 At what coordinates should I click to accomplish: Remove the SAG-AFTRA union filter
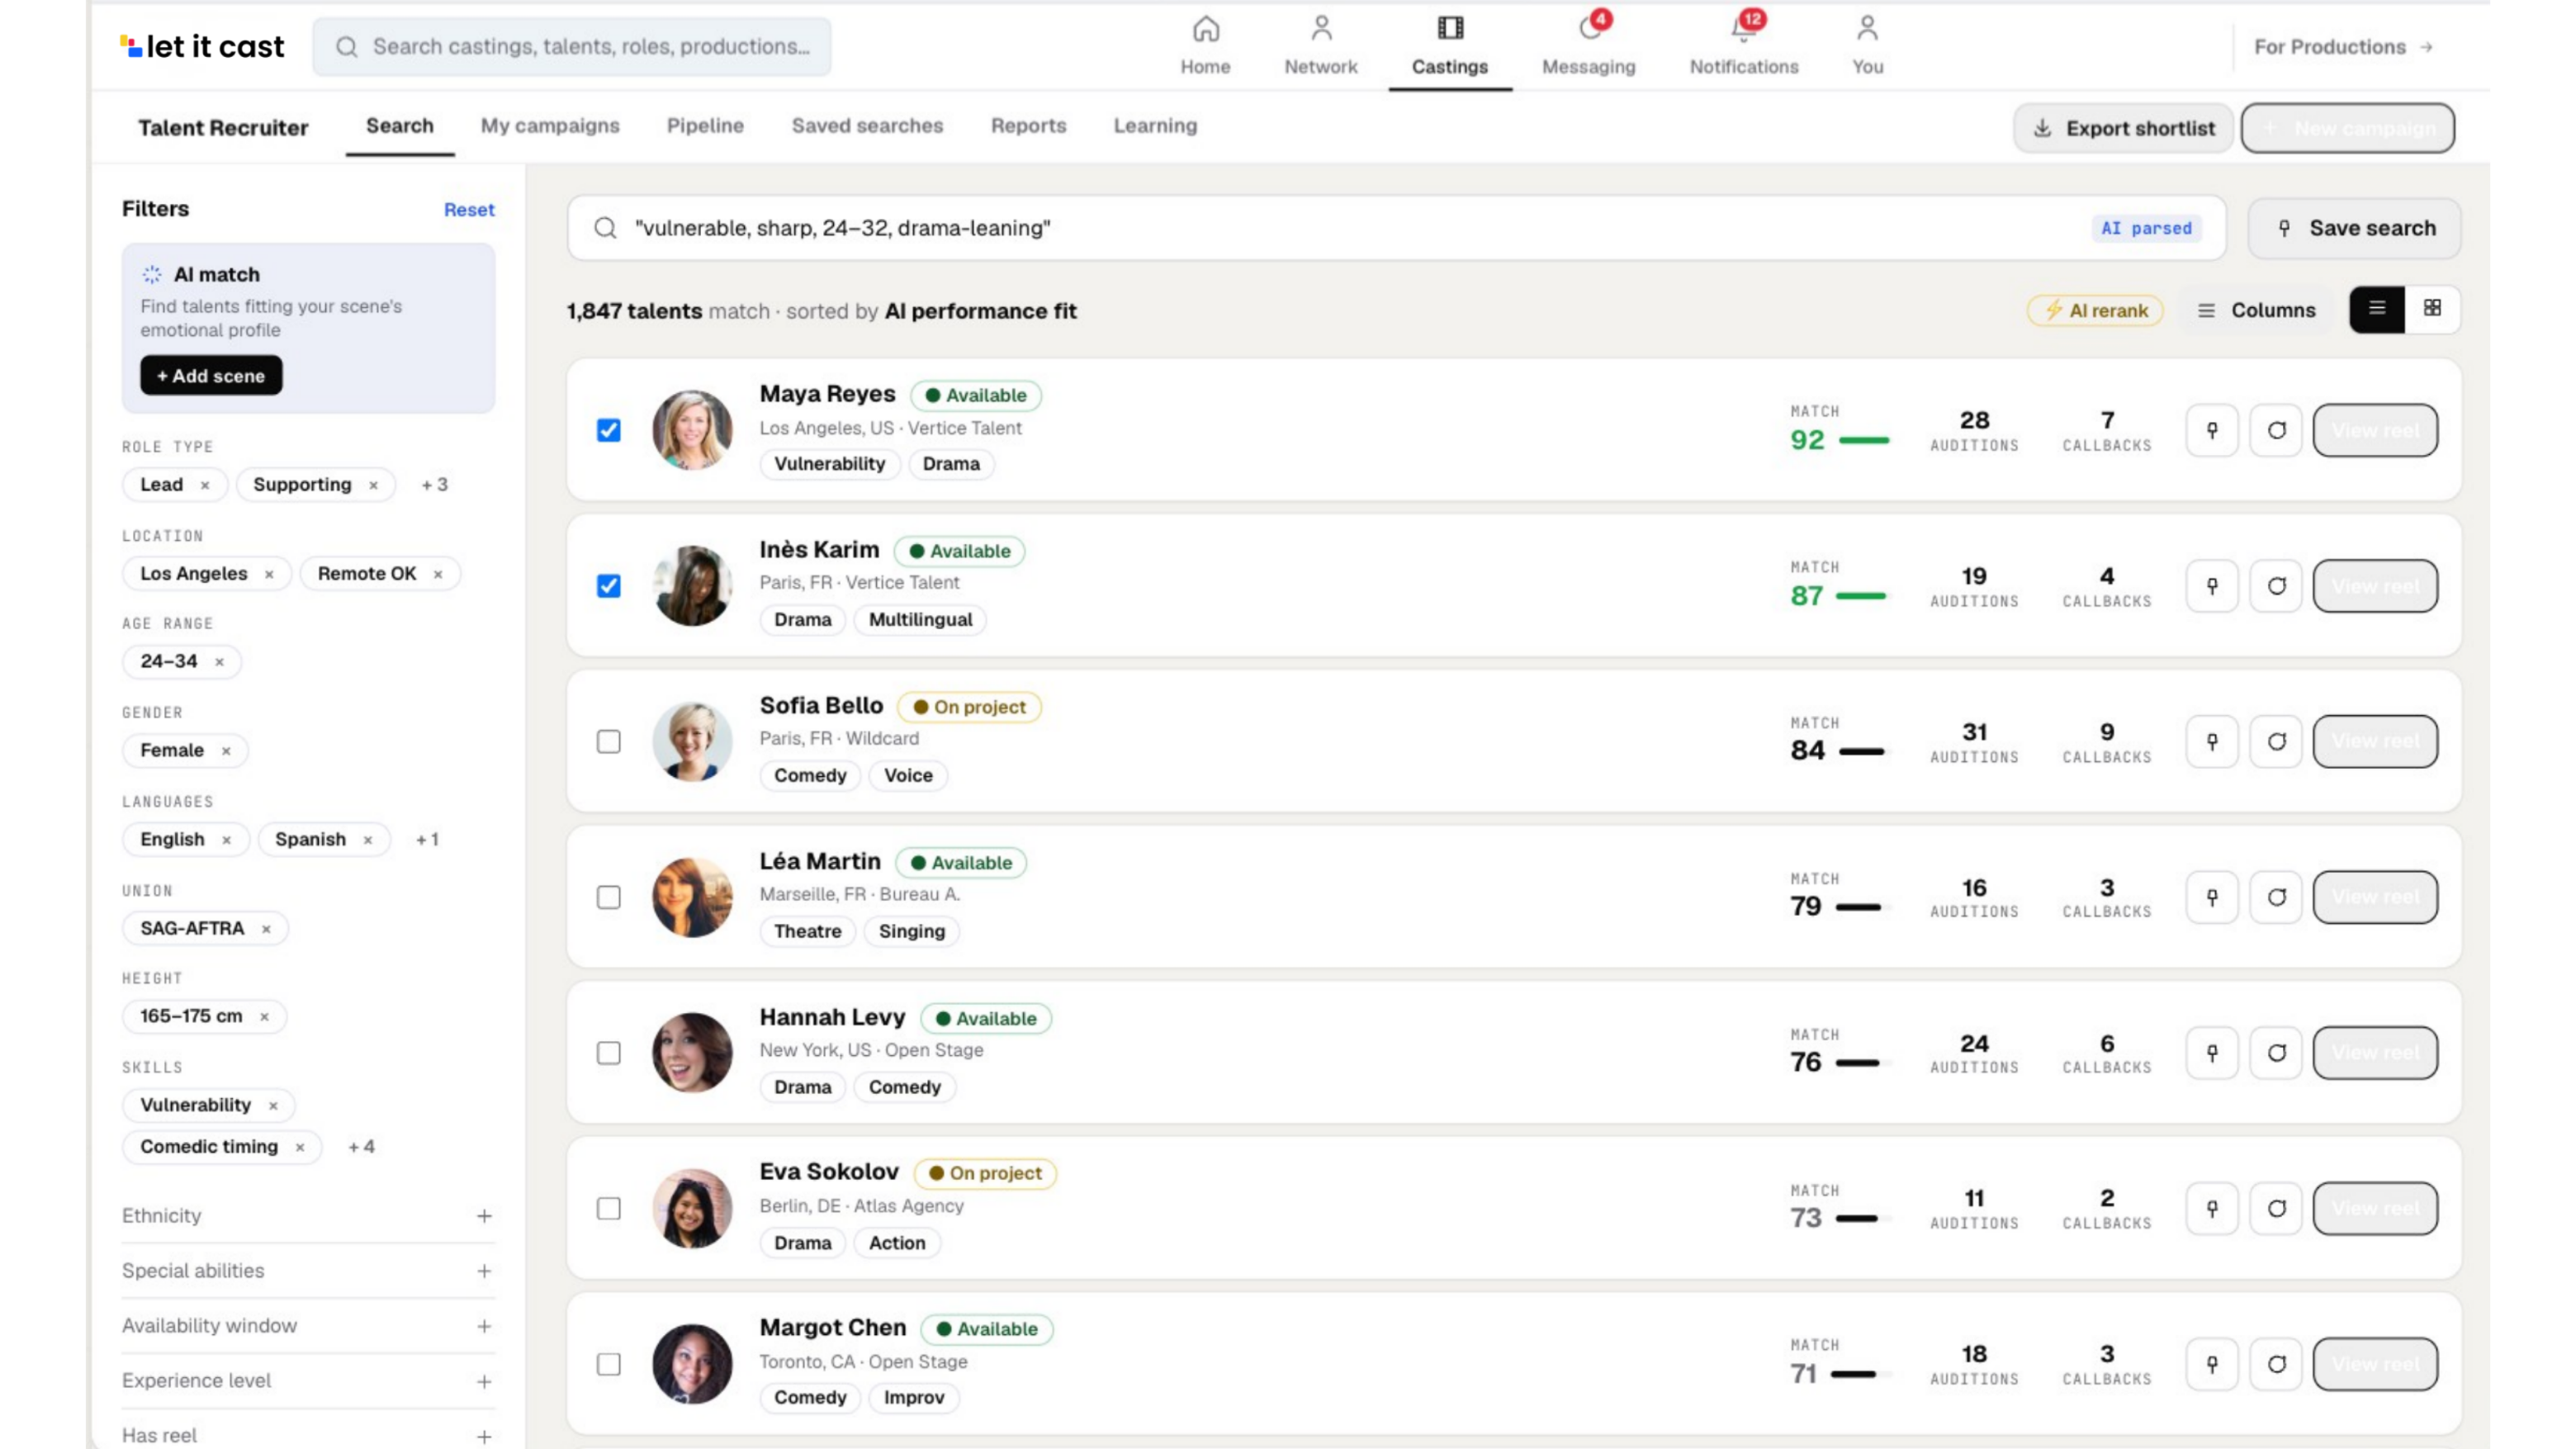266,929
